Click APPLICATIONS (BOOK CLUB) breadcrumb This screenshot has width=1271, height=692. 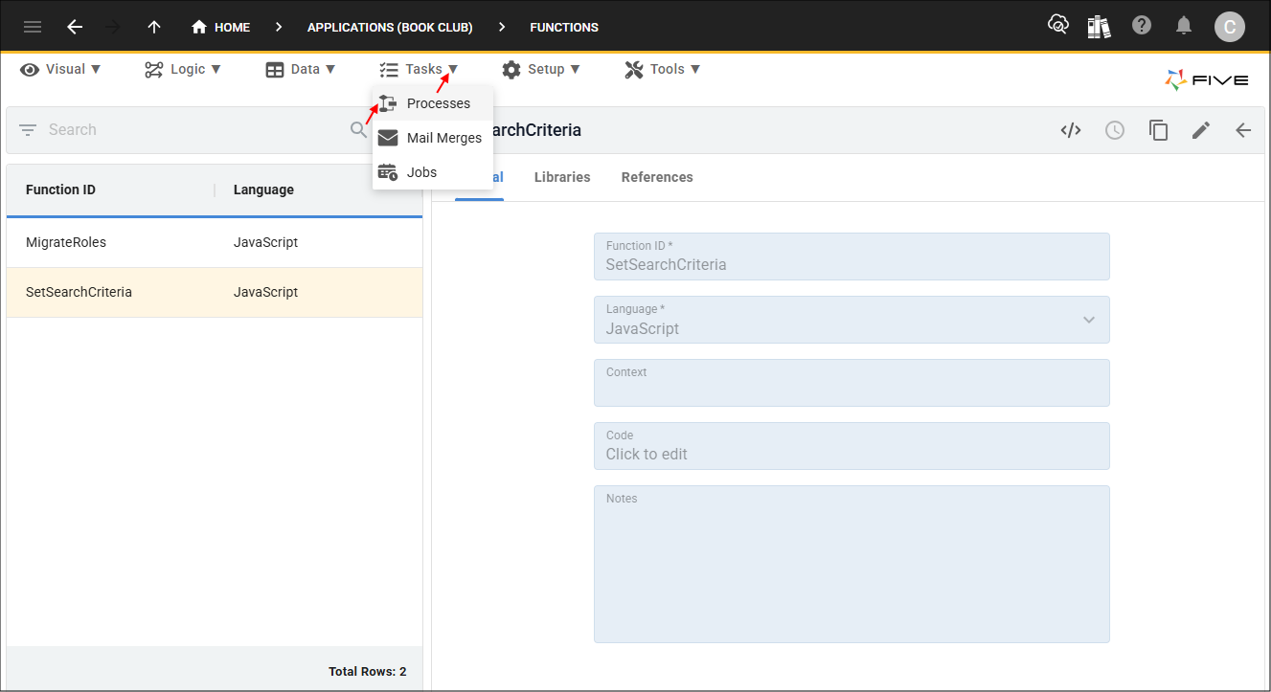point(390,27)
